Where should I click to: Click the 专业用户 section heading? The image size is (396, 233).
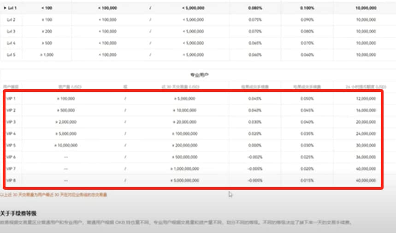point(199,75)
